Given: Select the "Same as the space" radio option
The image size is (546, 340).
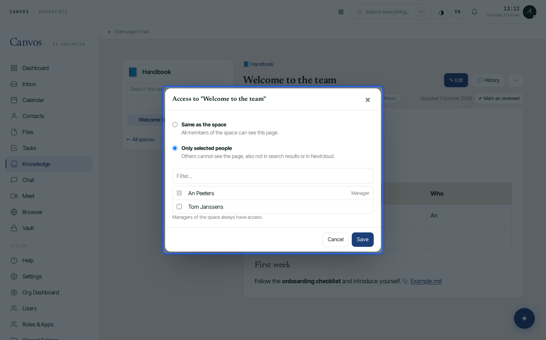Looking at the screenshot, I should pyautogui.click(x=175, y=125).
